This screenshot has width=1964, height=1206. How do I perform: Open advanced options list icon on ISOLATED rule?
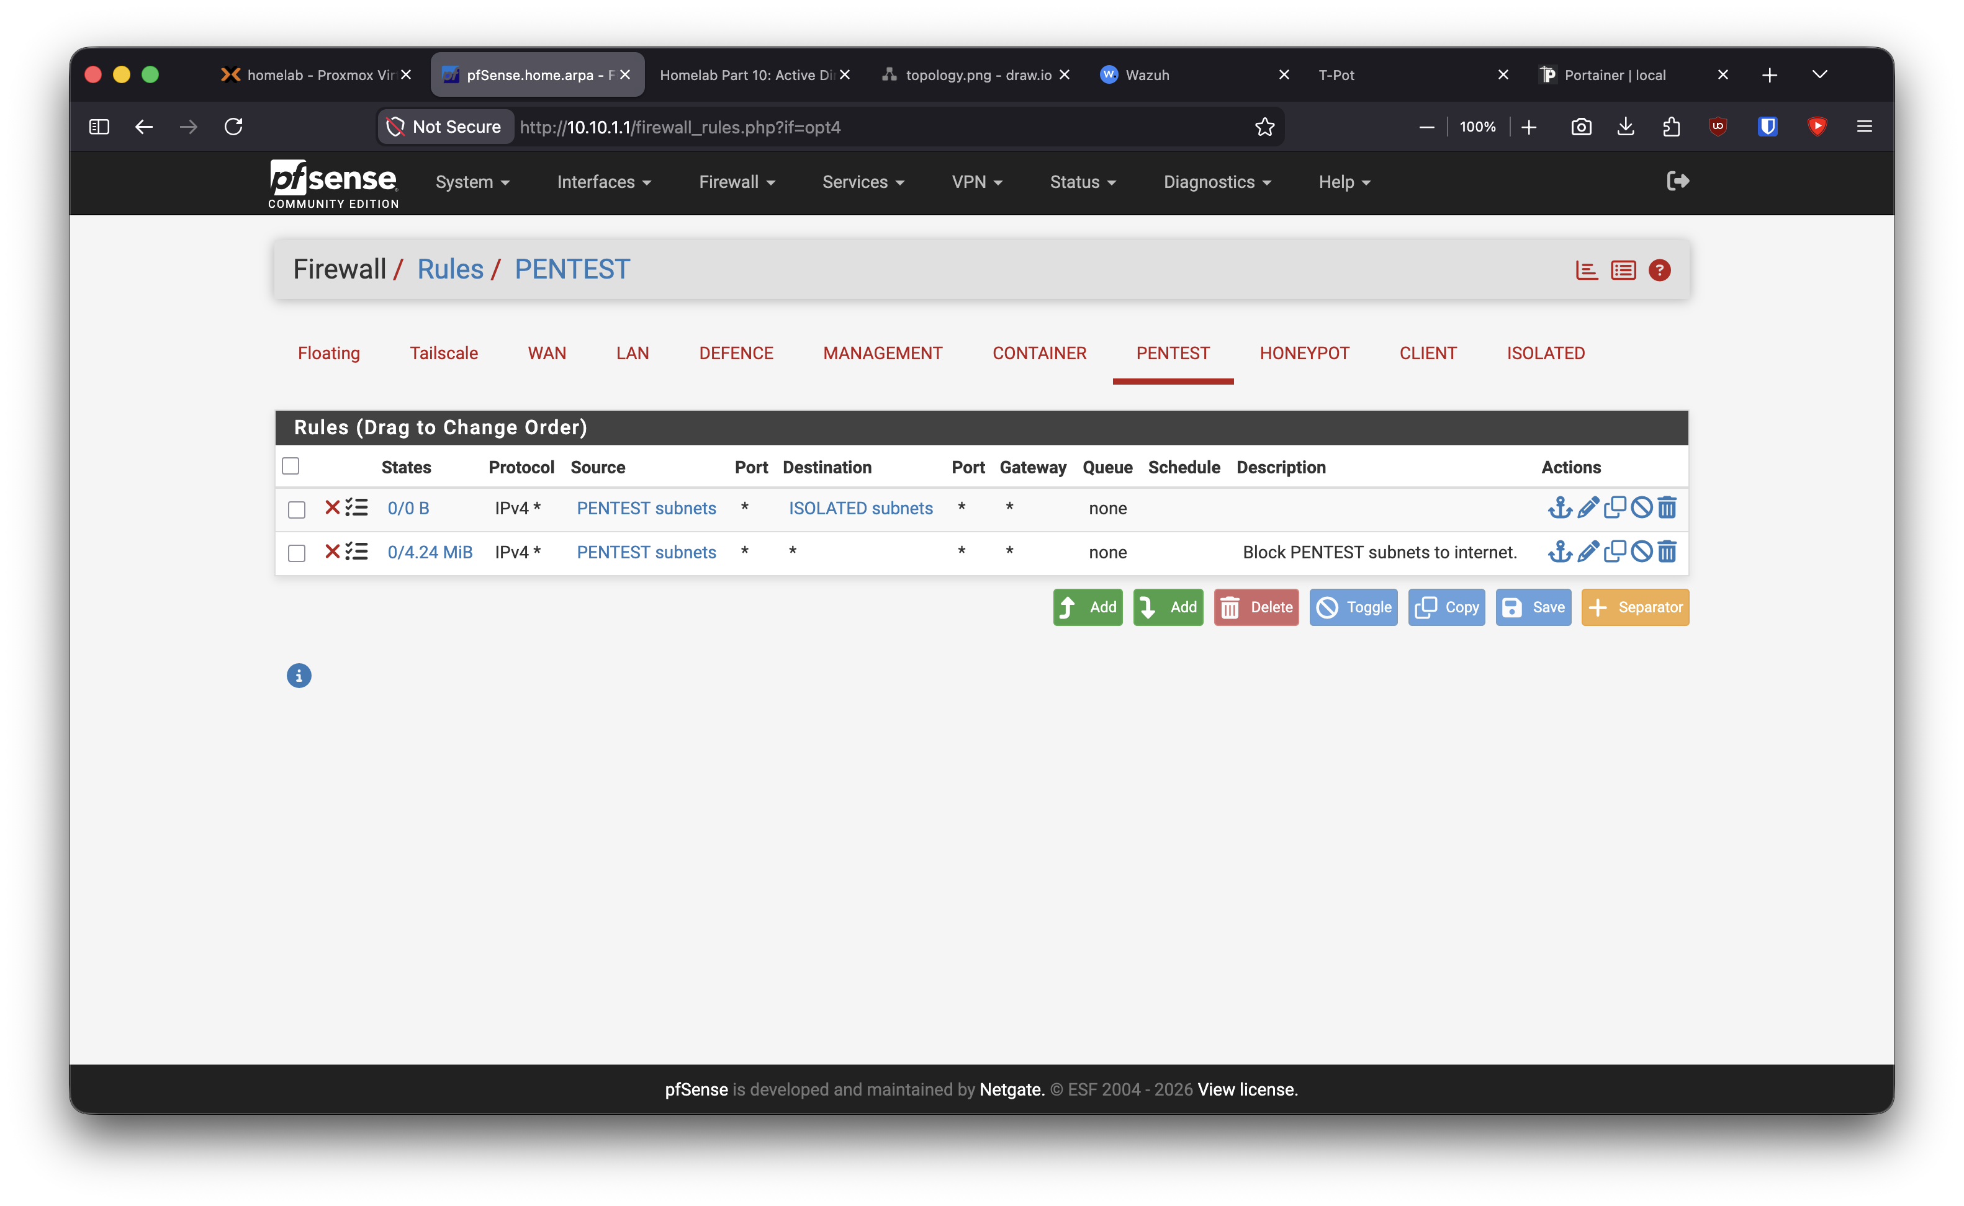tap(356, 507)
